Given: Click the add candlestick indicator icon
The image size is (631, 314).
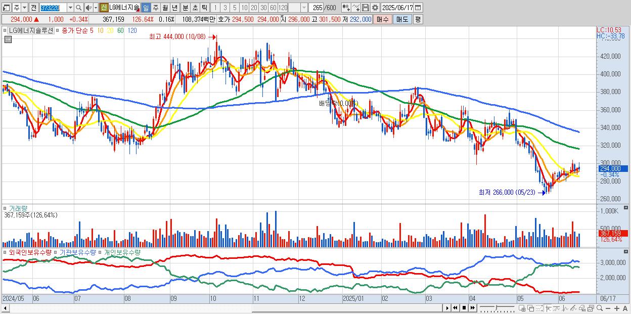Looking at the screenshot, I should [346, 8].
